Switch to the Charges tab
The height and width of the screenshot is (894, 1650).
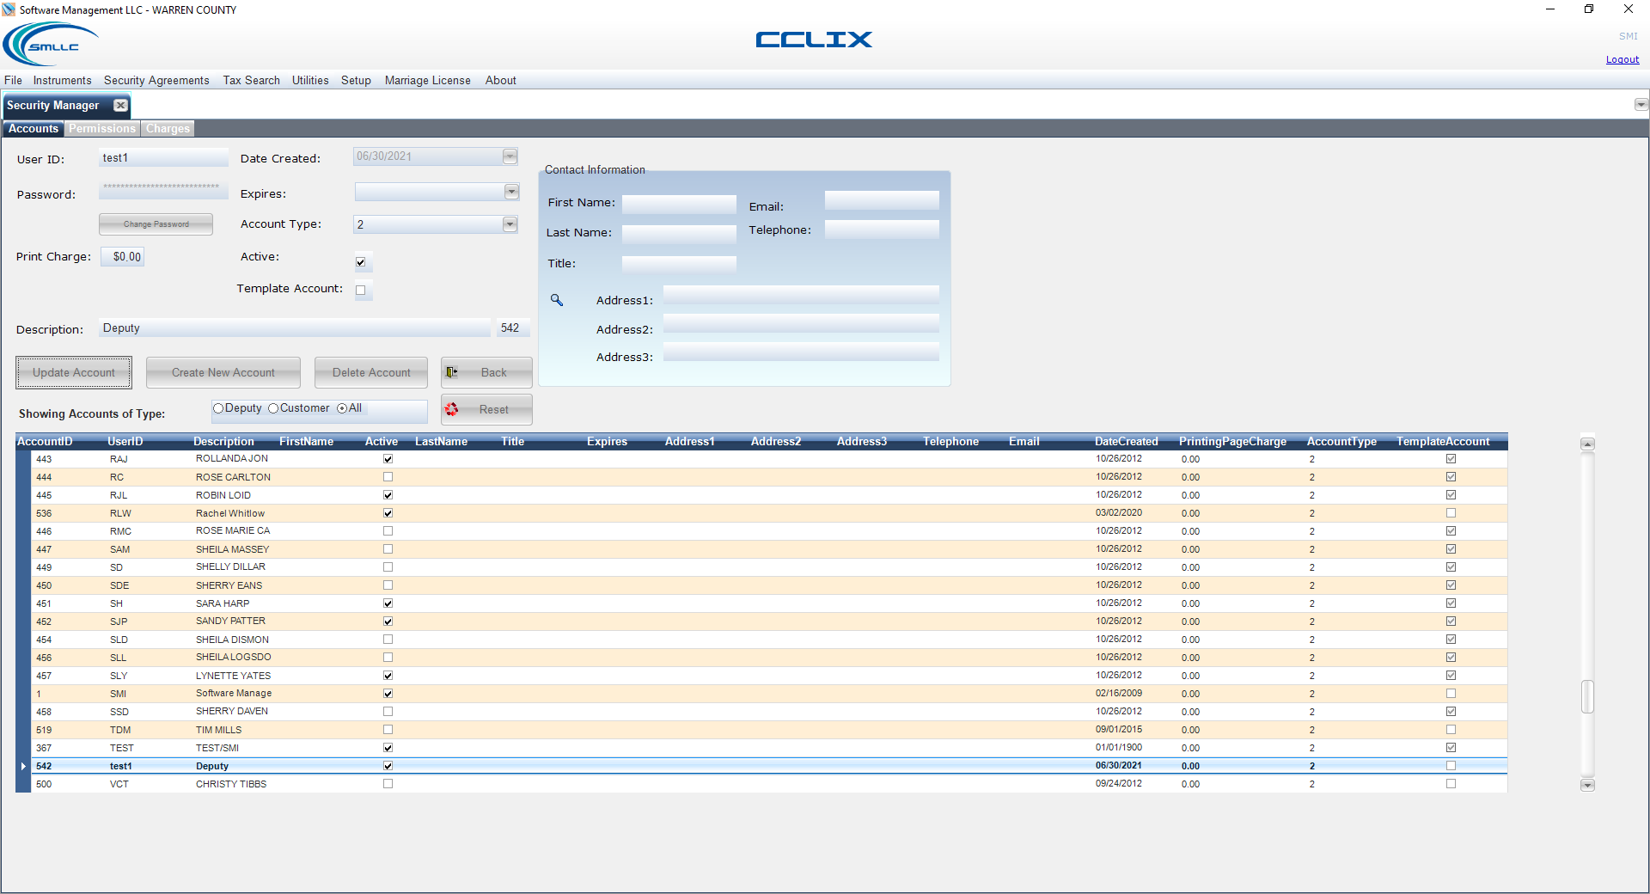[x=168, y=128]
